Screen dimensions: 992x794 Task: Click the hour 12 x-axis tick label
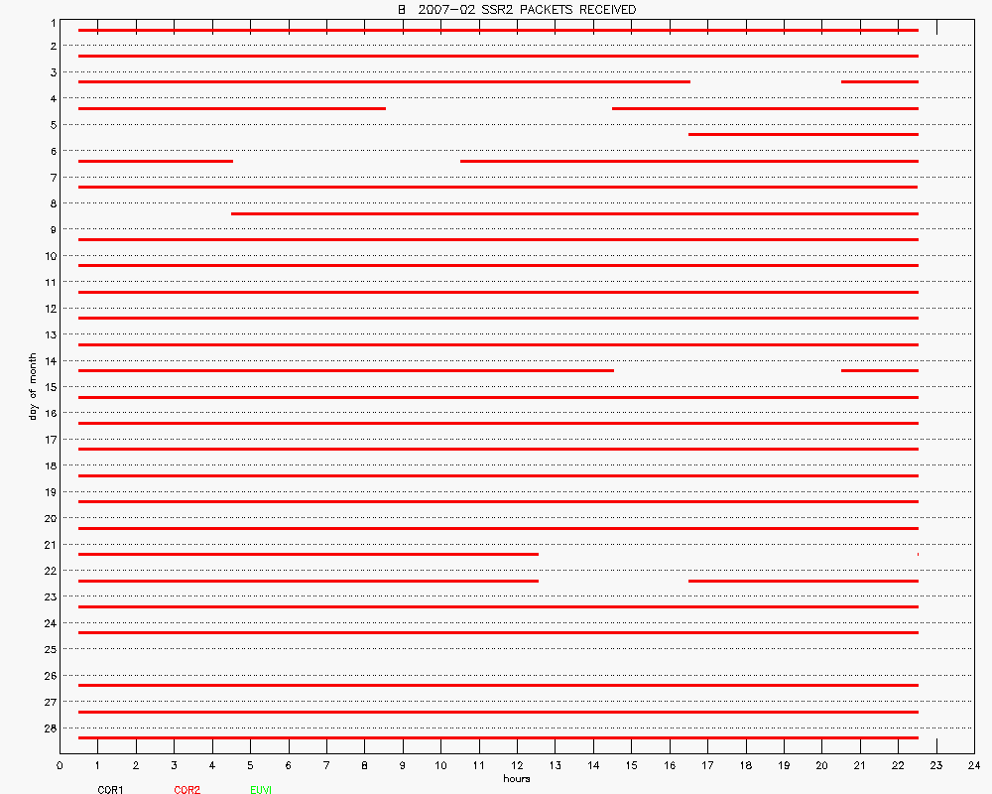517,765
